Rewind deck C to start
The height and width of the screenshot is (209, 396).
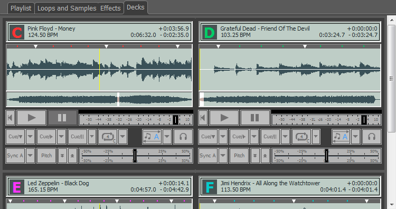(x=10, y=118)
